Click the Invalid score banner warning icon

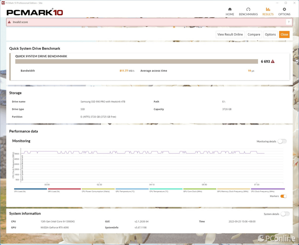9,22
